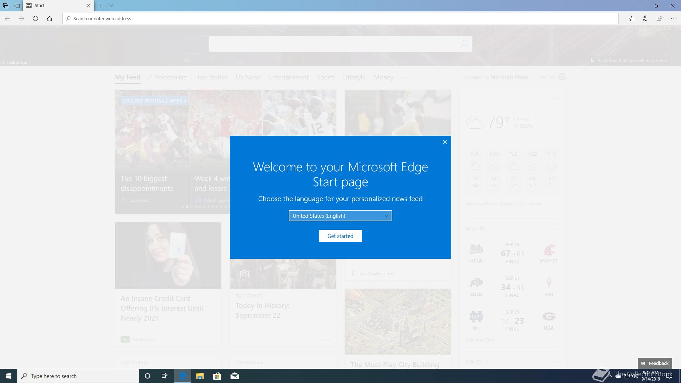Open the MONEY section link

pos(477,362)
